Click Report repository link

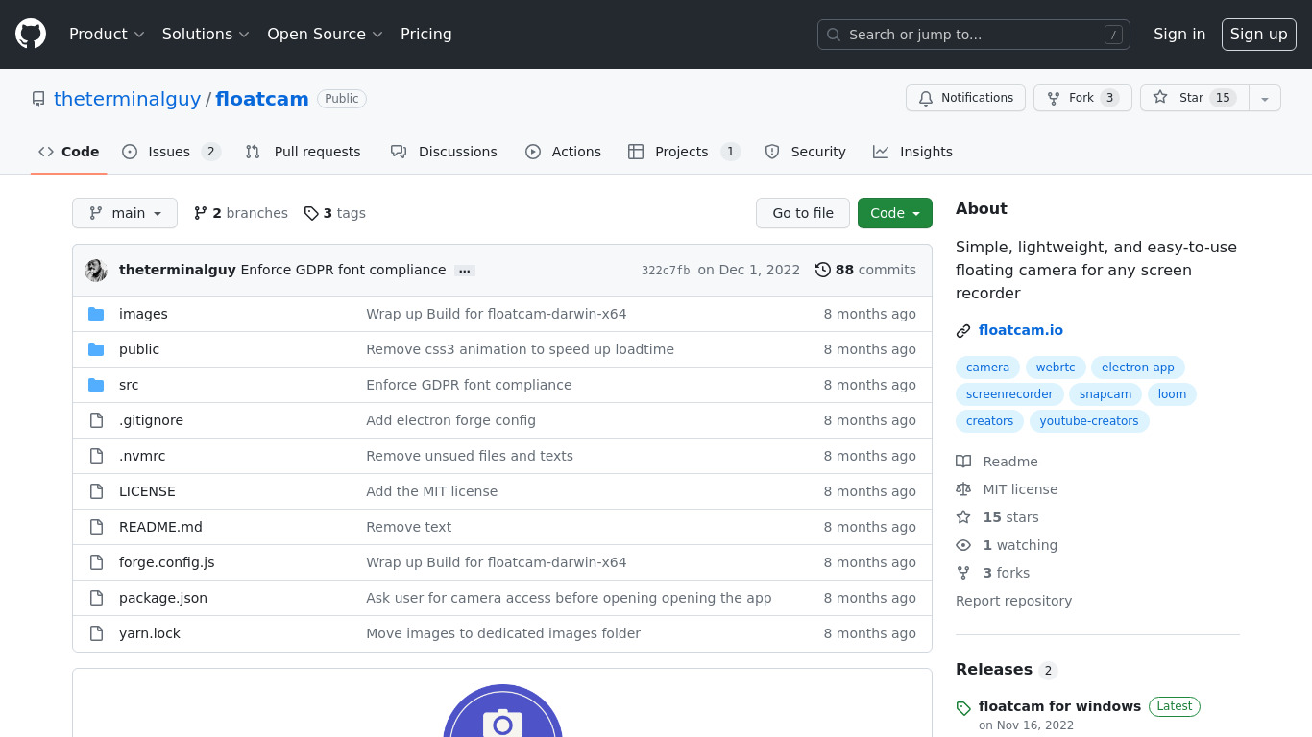pyautogui.click(x=1013, y=601)
